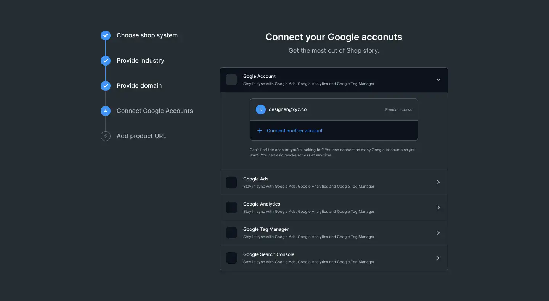549x301 pixels.
Task: Go to the Provide industry step
Action: click(x=140, y=61)
